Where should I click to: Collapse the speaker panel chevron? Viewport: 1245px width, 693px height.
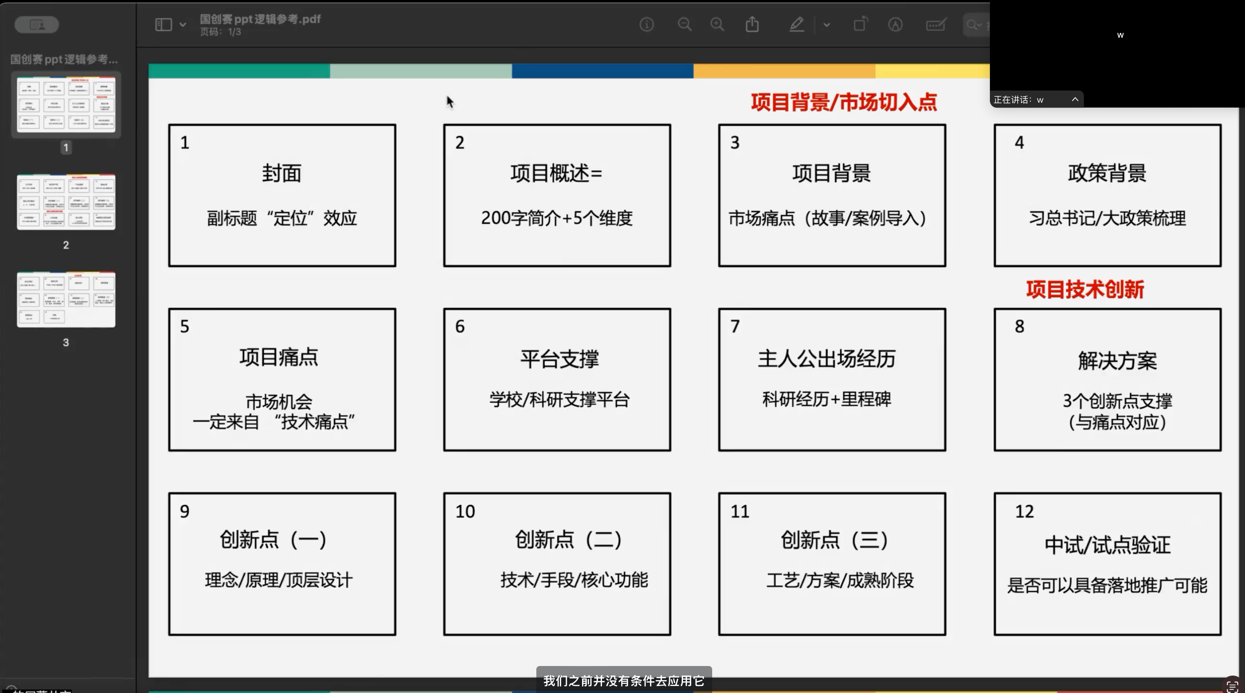point(1075,99)
